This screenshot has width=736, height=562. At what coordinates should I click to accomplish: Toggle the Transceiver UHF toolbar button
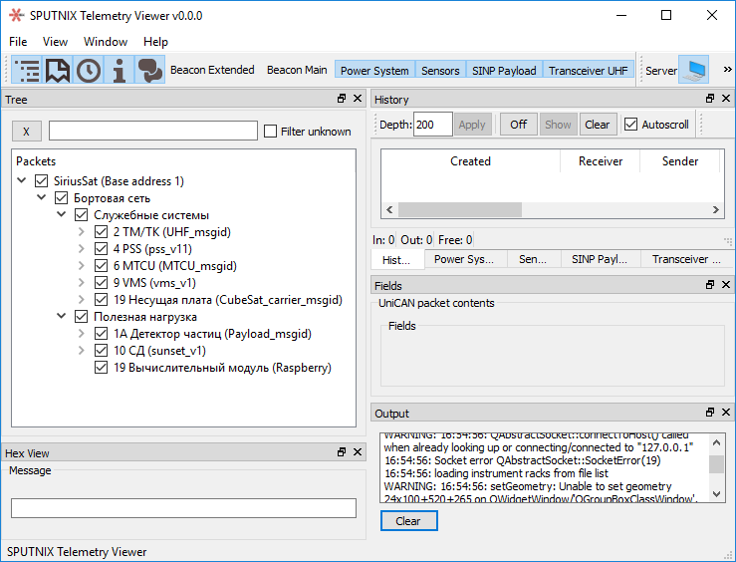589,71
